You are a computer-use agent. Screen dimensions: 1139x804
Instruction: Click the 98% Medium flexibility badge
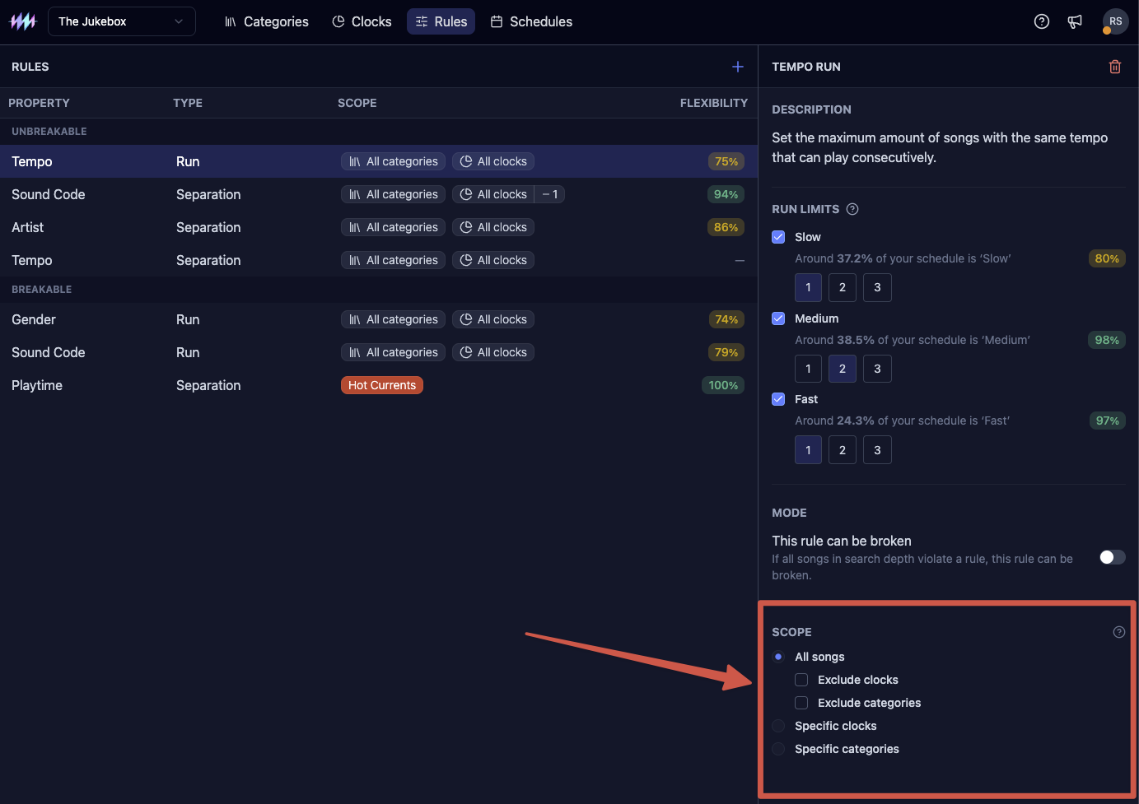[1107, 340]
